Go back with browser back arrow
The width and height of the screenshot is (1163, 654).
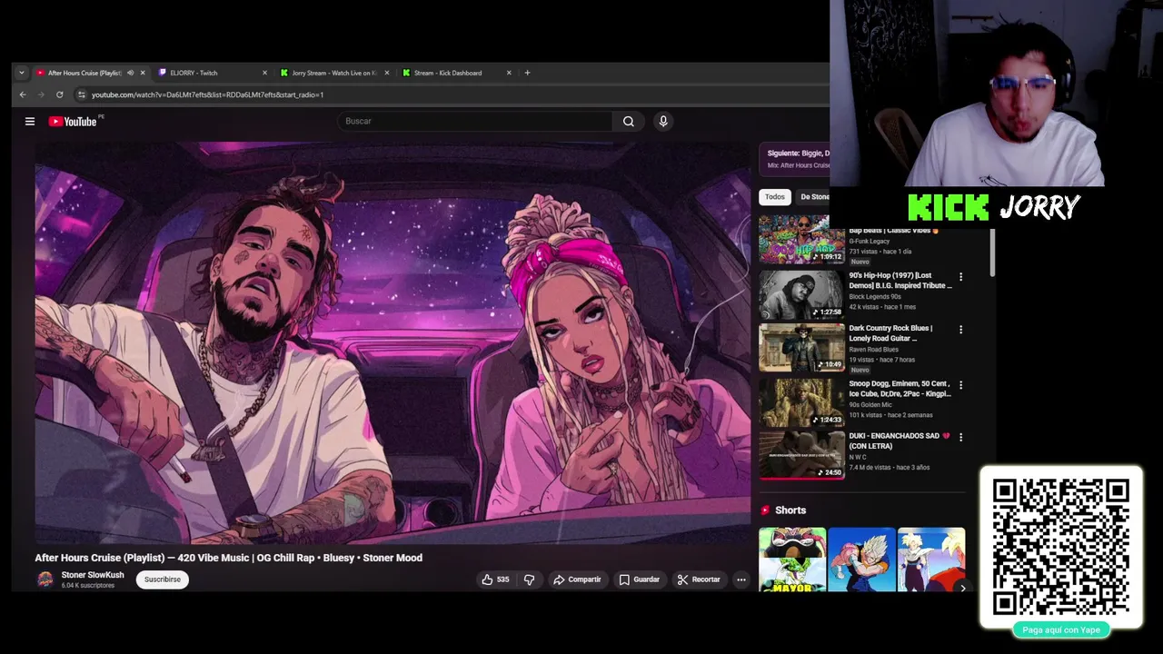pyautogui.click(x=23, y=94)
